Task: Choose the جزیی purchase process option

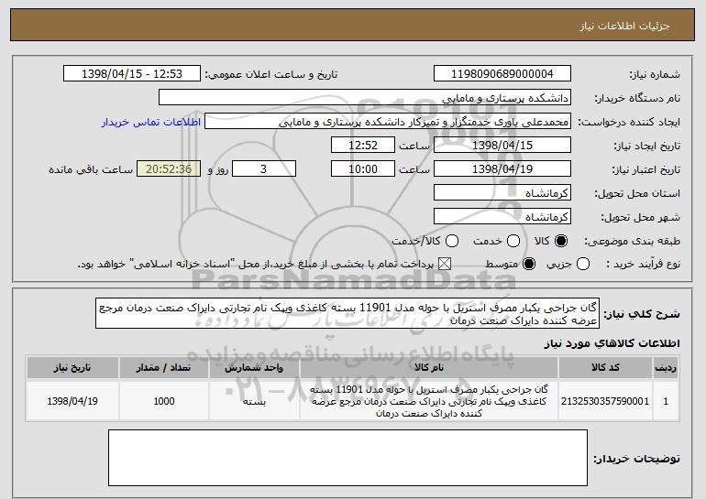Action: [x=583, y=265]
